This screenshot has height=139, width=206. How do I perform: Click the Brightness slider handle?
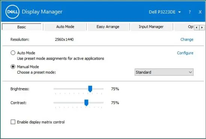(x=90, y=89)
